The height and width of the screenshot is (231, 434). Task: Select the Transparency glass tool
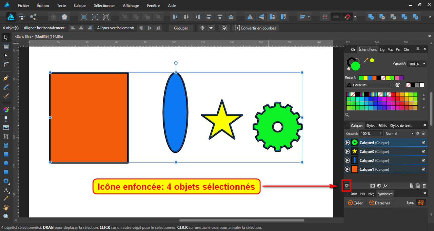[6, 119]
